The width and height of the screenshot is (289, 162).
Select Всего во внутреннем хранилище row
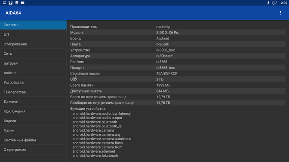click(178, 97)
